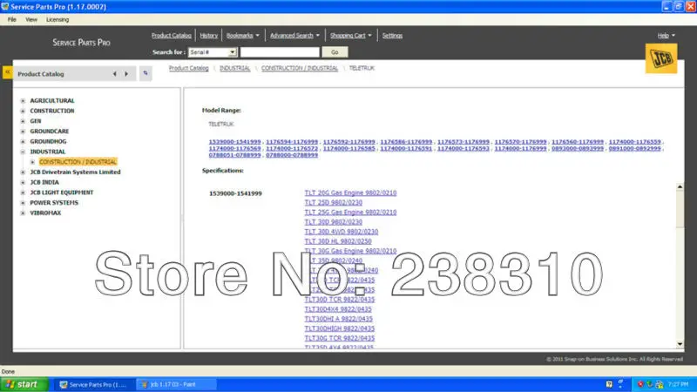Expand the GEN tree node
Screen dimensions: 697x392
pos(23,121)
